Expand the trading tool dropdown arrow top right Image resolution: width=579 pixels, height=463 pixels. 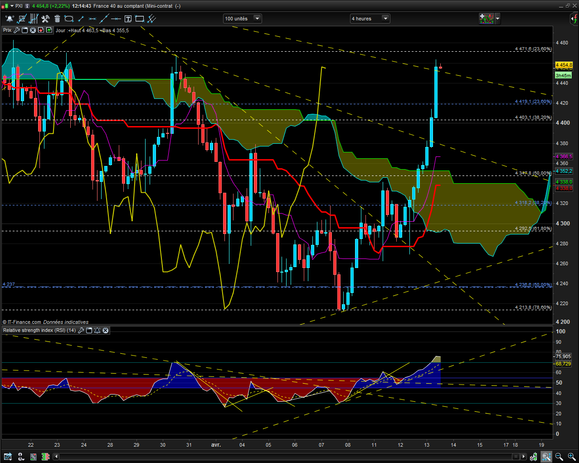497,19
